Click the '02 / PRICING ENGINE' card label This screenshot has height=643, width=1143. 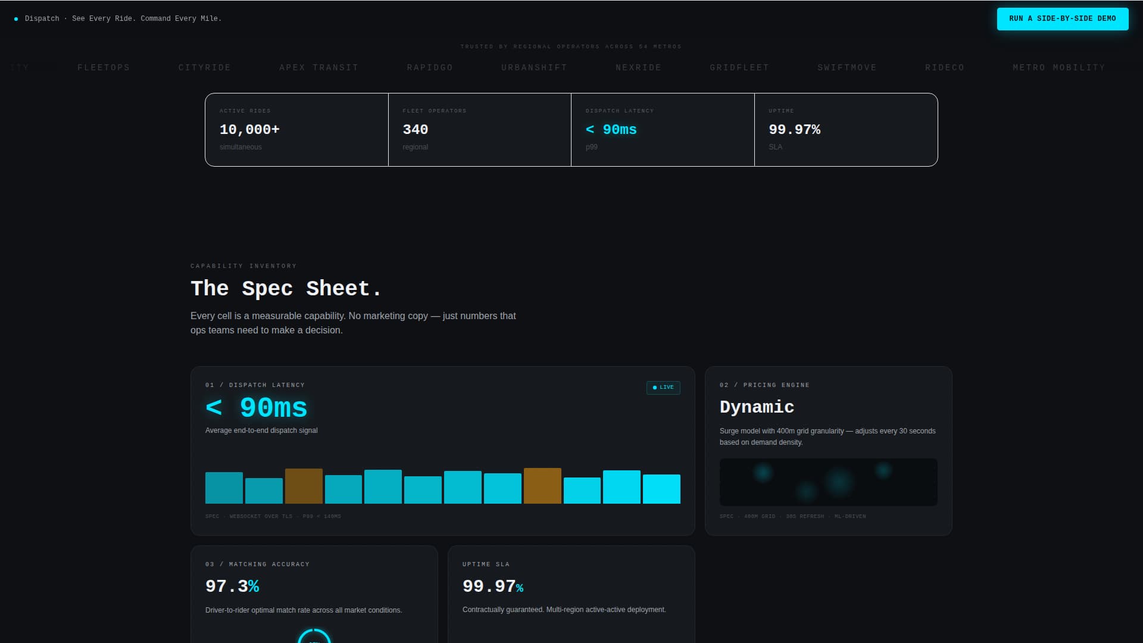[764, 385]
